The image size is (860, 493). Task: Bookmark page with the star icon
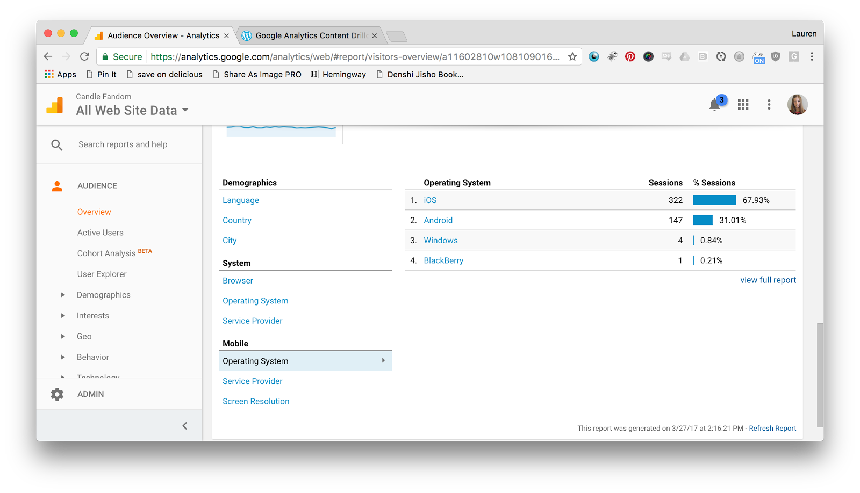[x=572, y=56]
